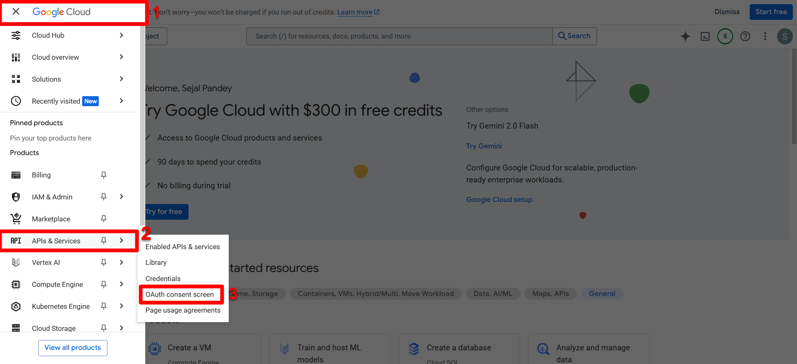
Task: Close the navigation menu with the X icon
Action: pyautogui.click(x=16, y=12)
